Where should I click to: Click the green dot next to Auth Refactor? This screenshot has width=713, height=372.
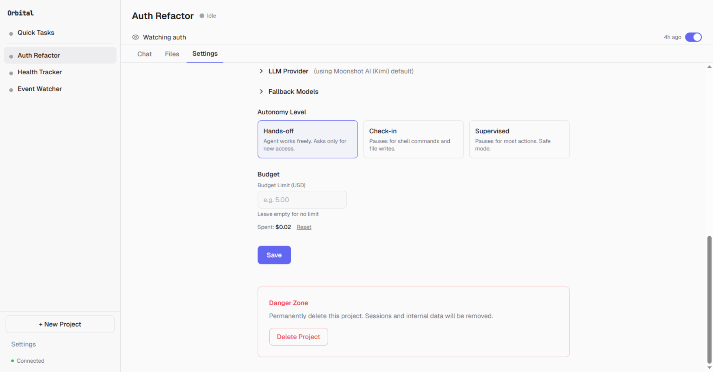point(11,55)
